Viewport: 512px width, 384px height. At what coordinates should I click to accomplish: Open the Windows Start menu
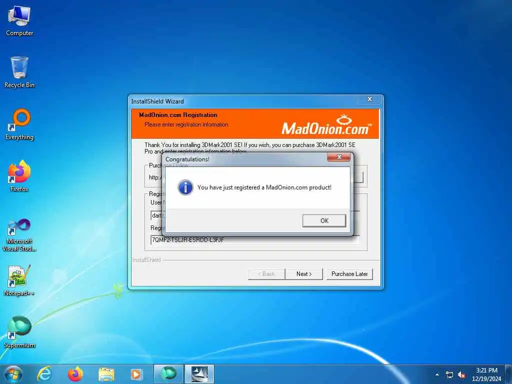coord(13,374)
